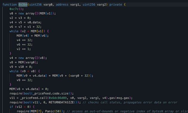Image resolution: width=188 pixels, height=113 pixels.
Task: Click the require _priceFeed.code.size line
Action: coord(41,94)
